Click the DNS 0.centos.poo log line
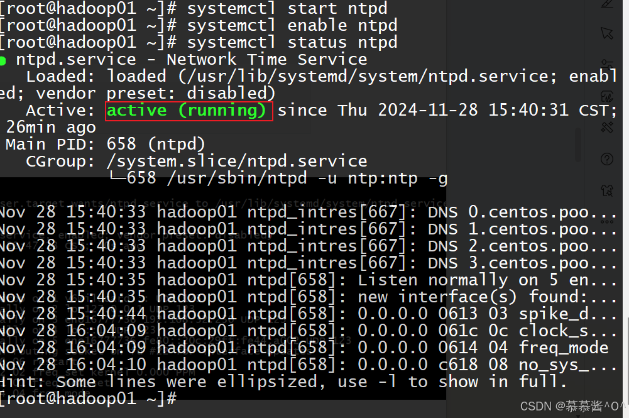Screen dimensions: 629x418 click(308, 212)
